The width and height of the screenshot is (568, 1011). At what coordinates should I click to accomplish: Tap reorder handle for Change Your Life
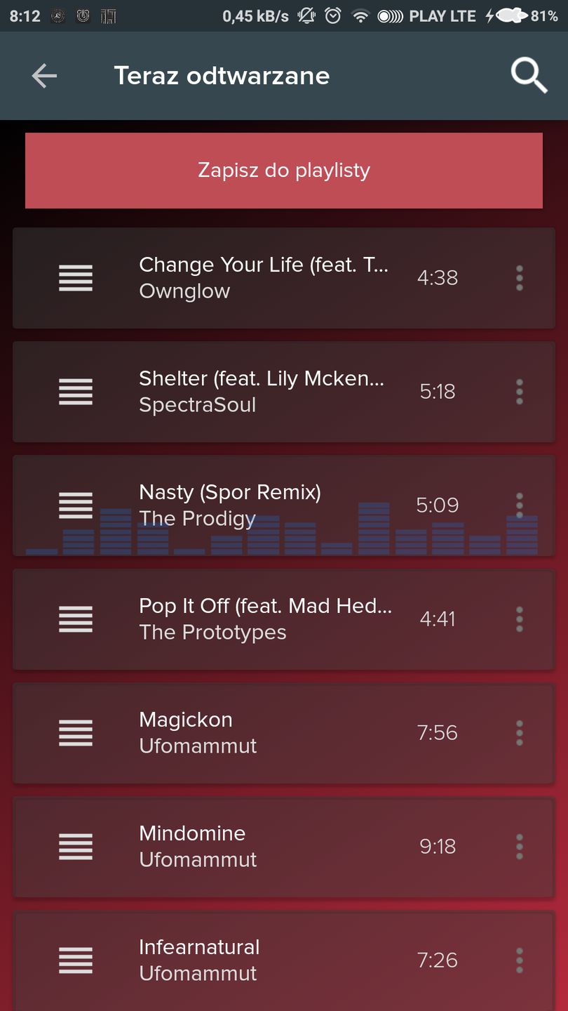point(76,278)
